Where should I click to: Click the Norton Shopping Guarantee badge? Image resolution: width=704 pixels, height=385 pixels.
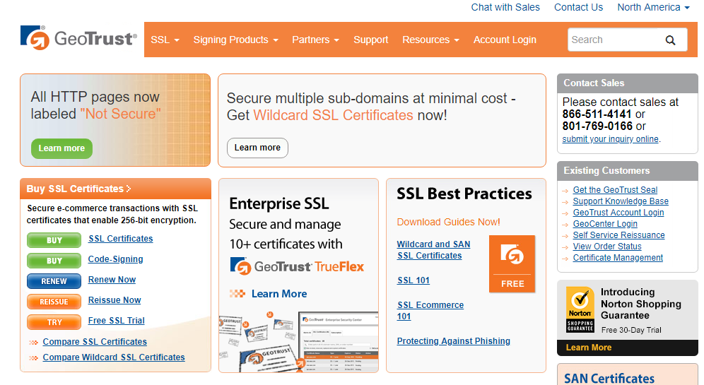[580, 309]
